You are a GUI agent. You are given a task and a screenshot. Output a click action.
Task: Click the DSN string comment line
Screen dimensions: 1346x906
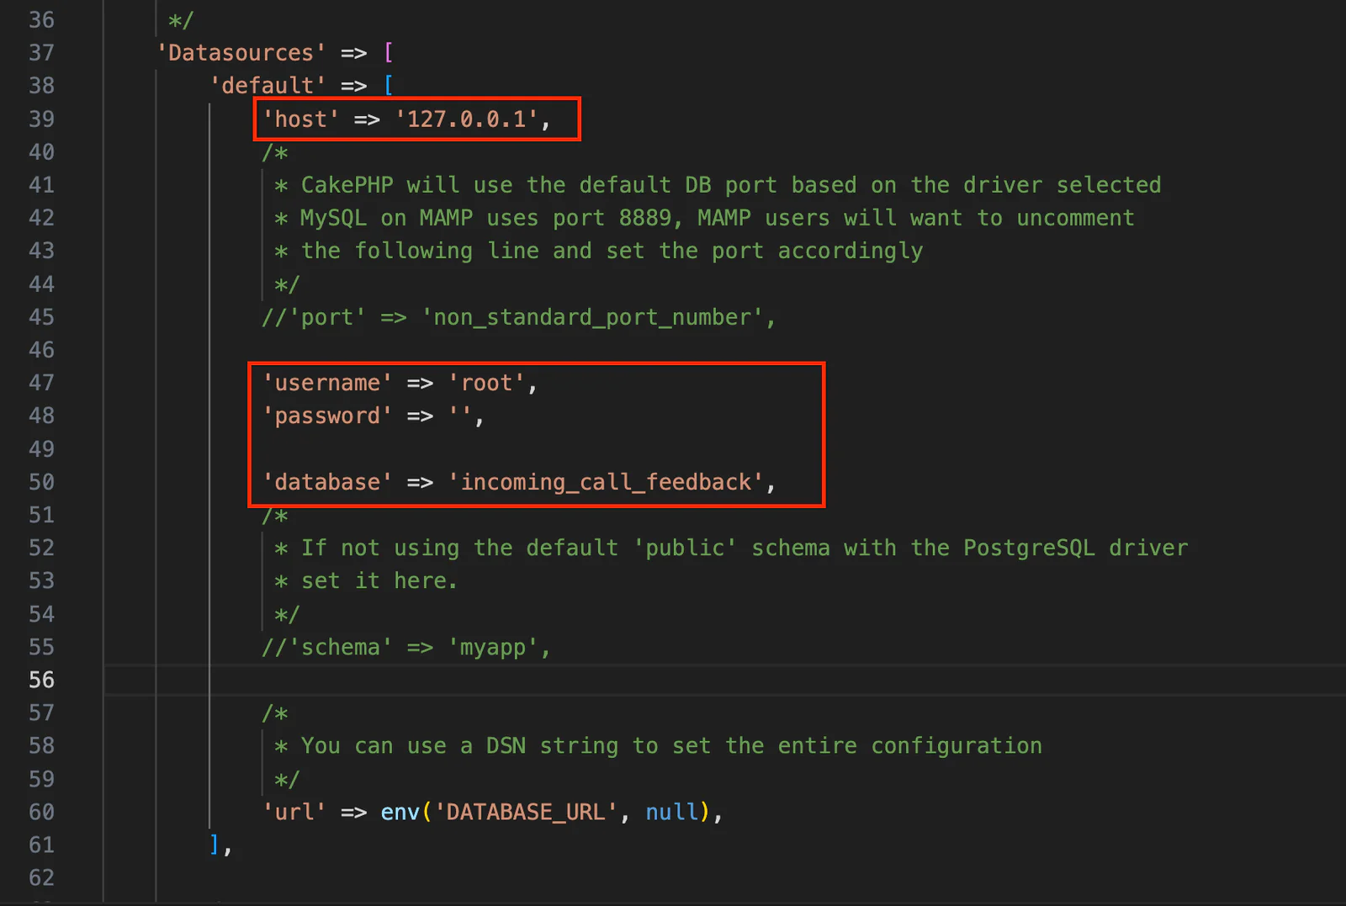coord(658,746)
